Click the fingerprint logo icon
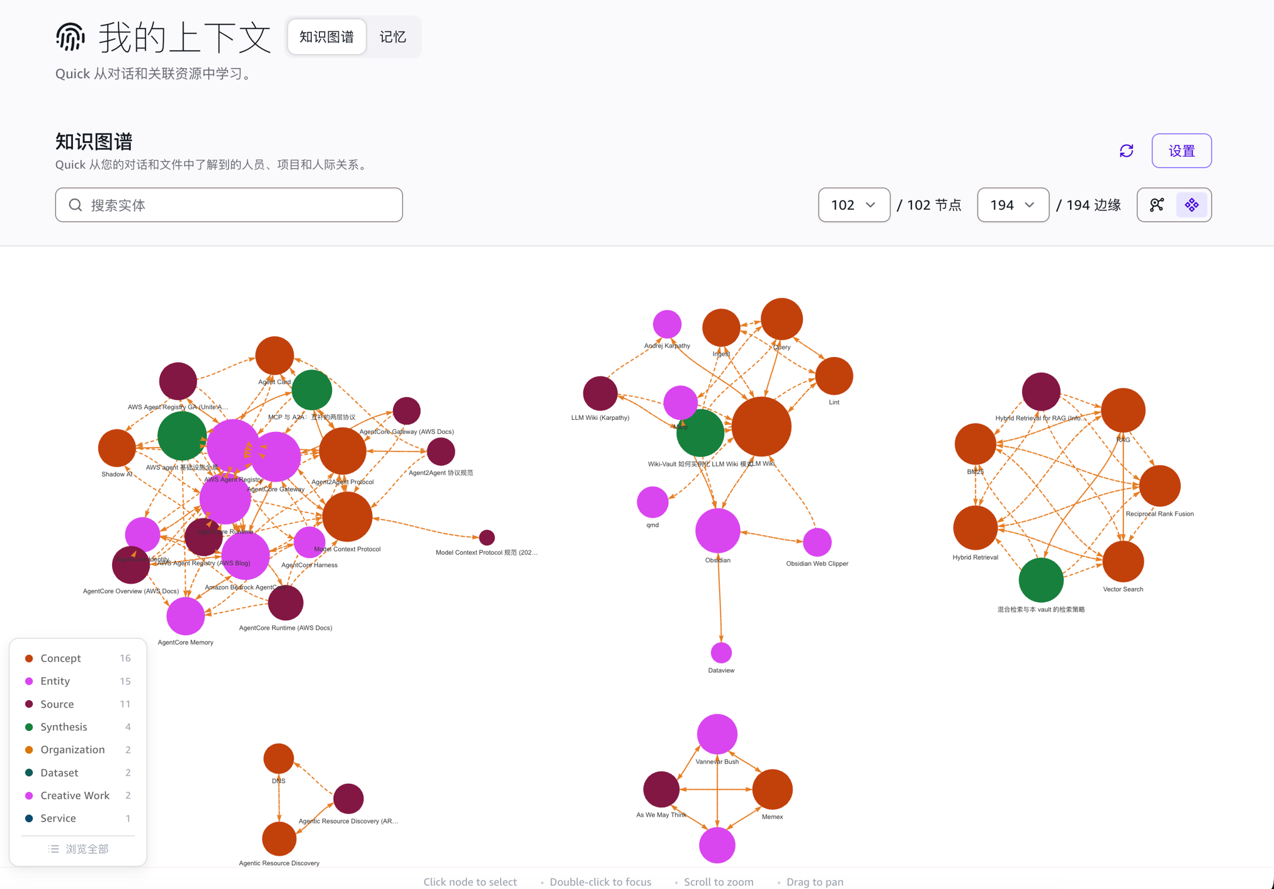 [70, 37]
